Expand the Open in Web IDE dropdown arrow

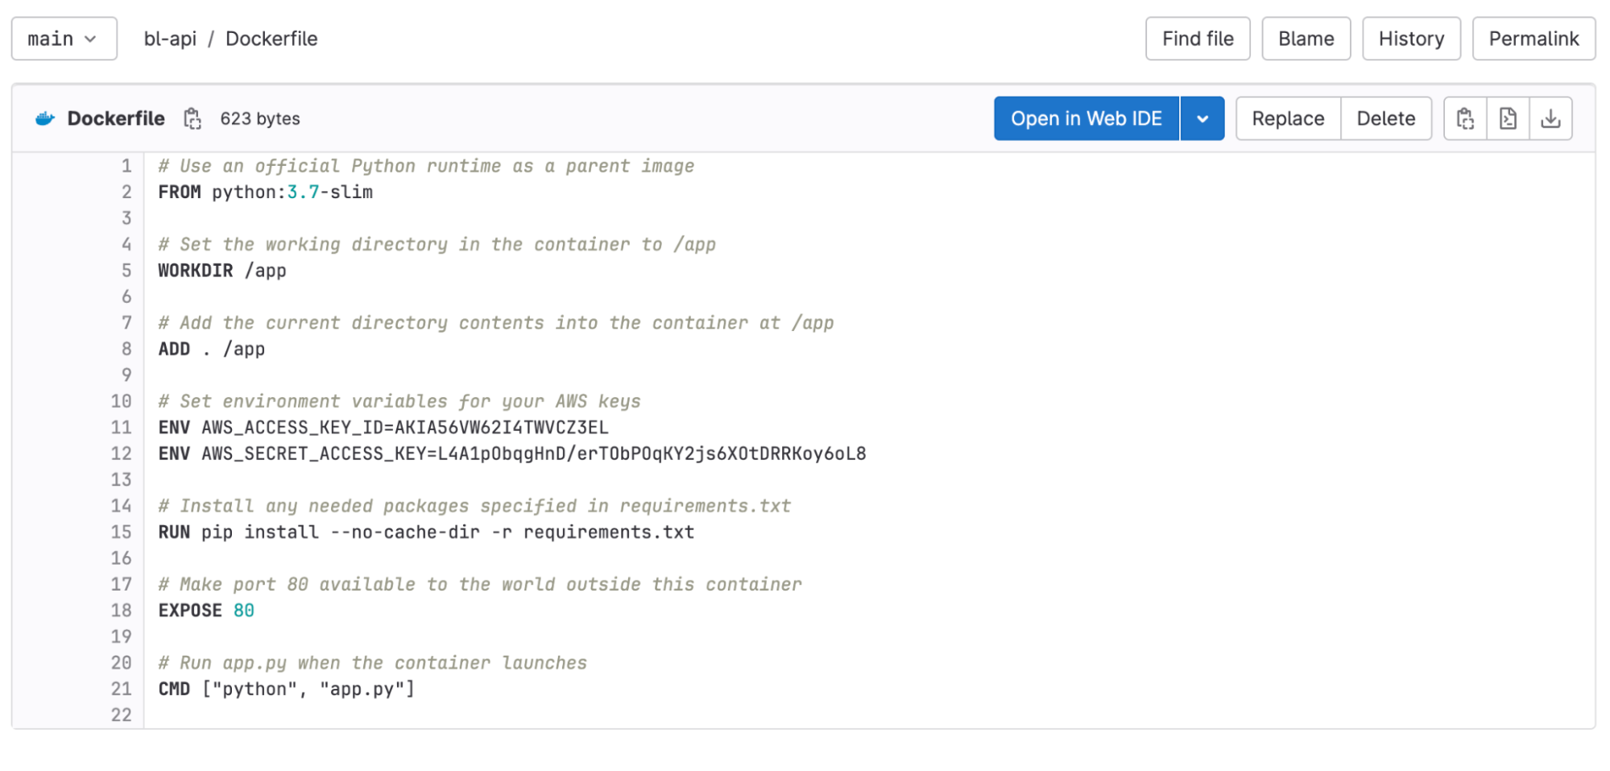click(x=1202, y=118)
